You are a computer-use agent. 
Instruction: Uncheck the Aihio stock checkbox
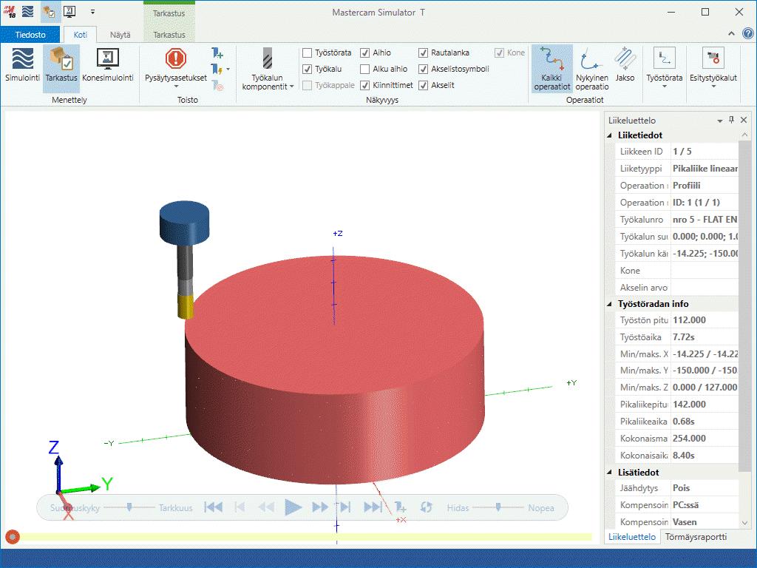click(x=365, y=53)
